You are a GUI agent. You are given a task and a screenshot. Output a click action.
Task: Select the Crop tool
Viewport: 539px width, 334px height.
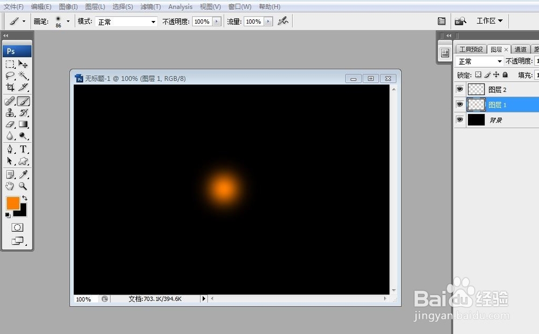pyautogui.click(x=10, y=87)
